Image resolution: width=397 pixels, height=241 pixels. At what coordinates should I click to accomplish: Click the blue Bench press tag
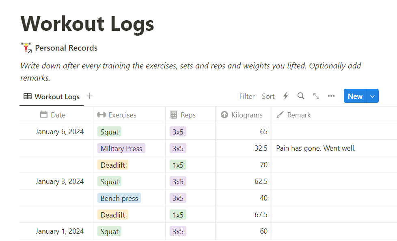[x=119, y=198]
